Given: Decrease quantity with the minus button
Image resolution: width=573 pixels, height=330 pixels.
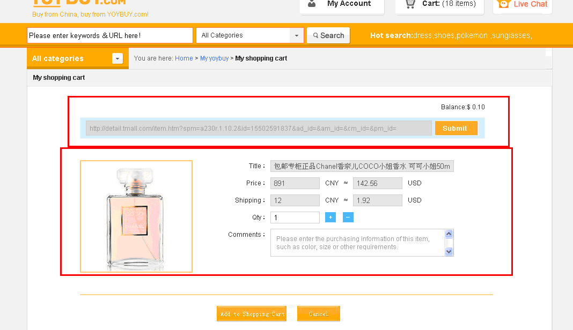Looking at the screenshot, I should [348, 217].
